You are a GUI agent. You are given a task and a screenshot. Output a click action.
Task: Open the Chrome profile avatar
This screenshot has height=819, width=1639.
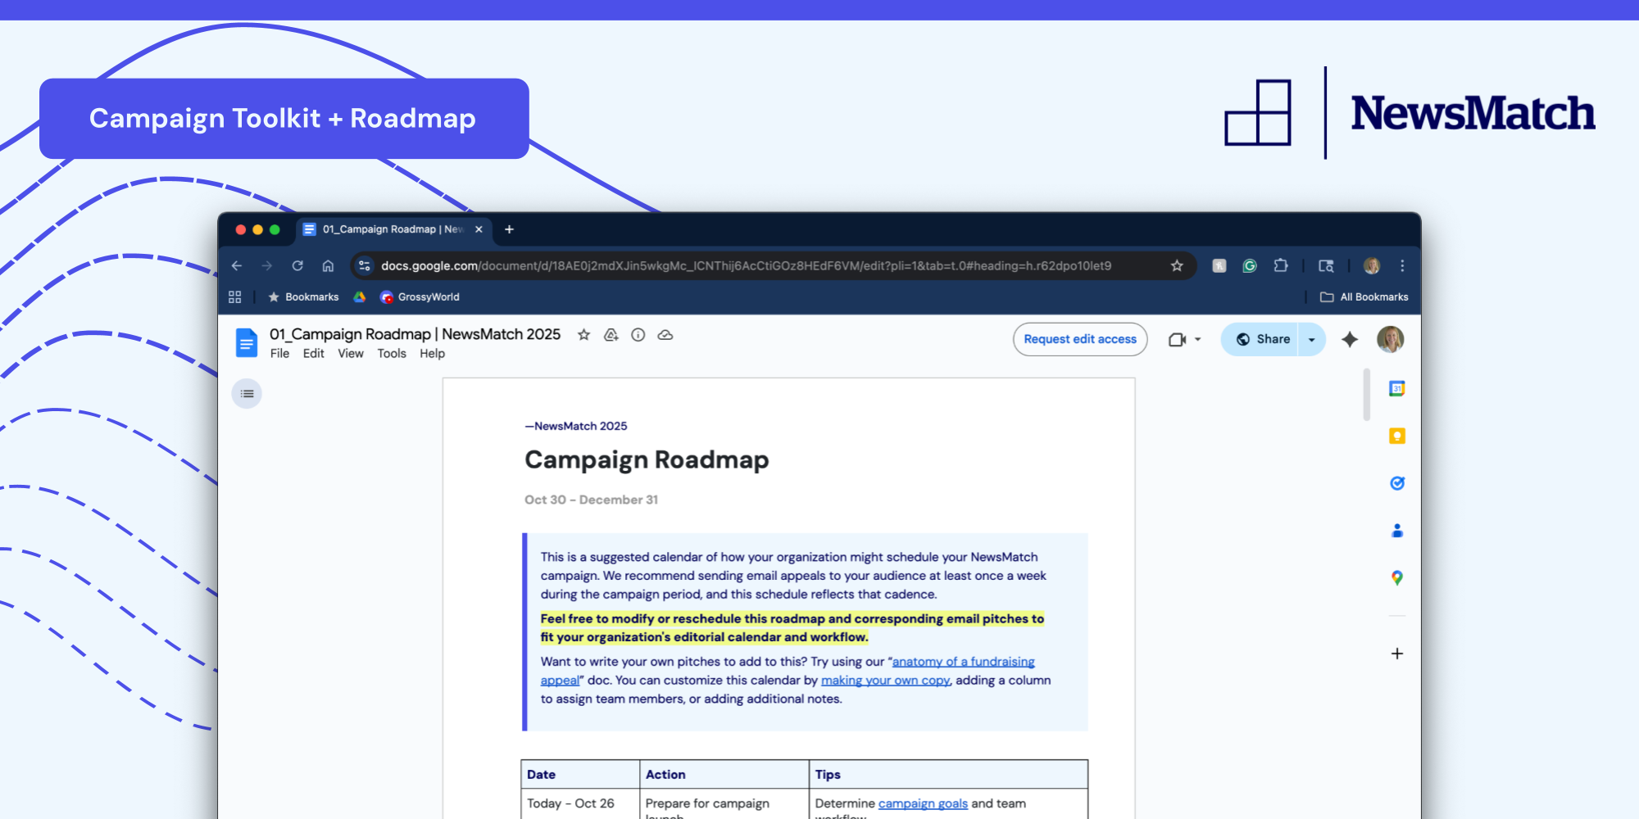(x=1372, y=265)
